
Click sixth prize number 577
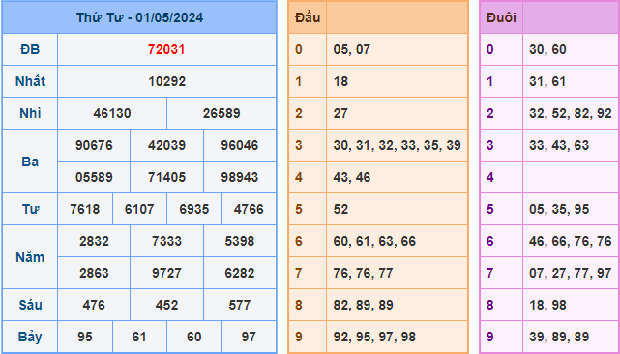click(x=240, y=305)
